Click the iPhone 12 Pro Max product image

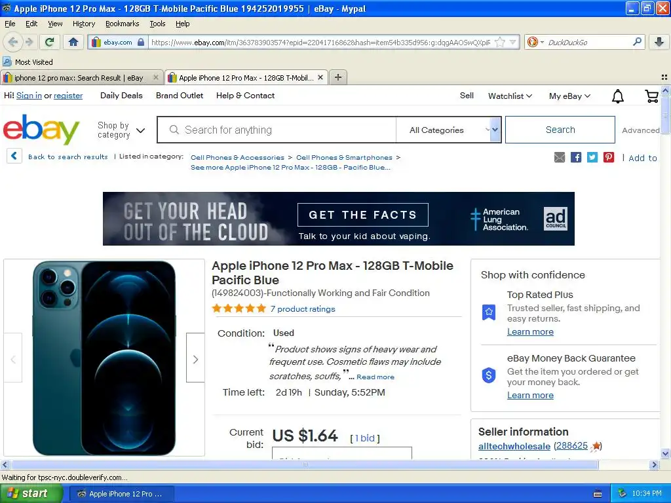(x=104, y=358)
